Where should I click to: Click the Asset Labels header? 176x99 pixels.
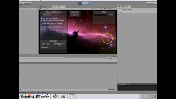click(137, 84)
